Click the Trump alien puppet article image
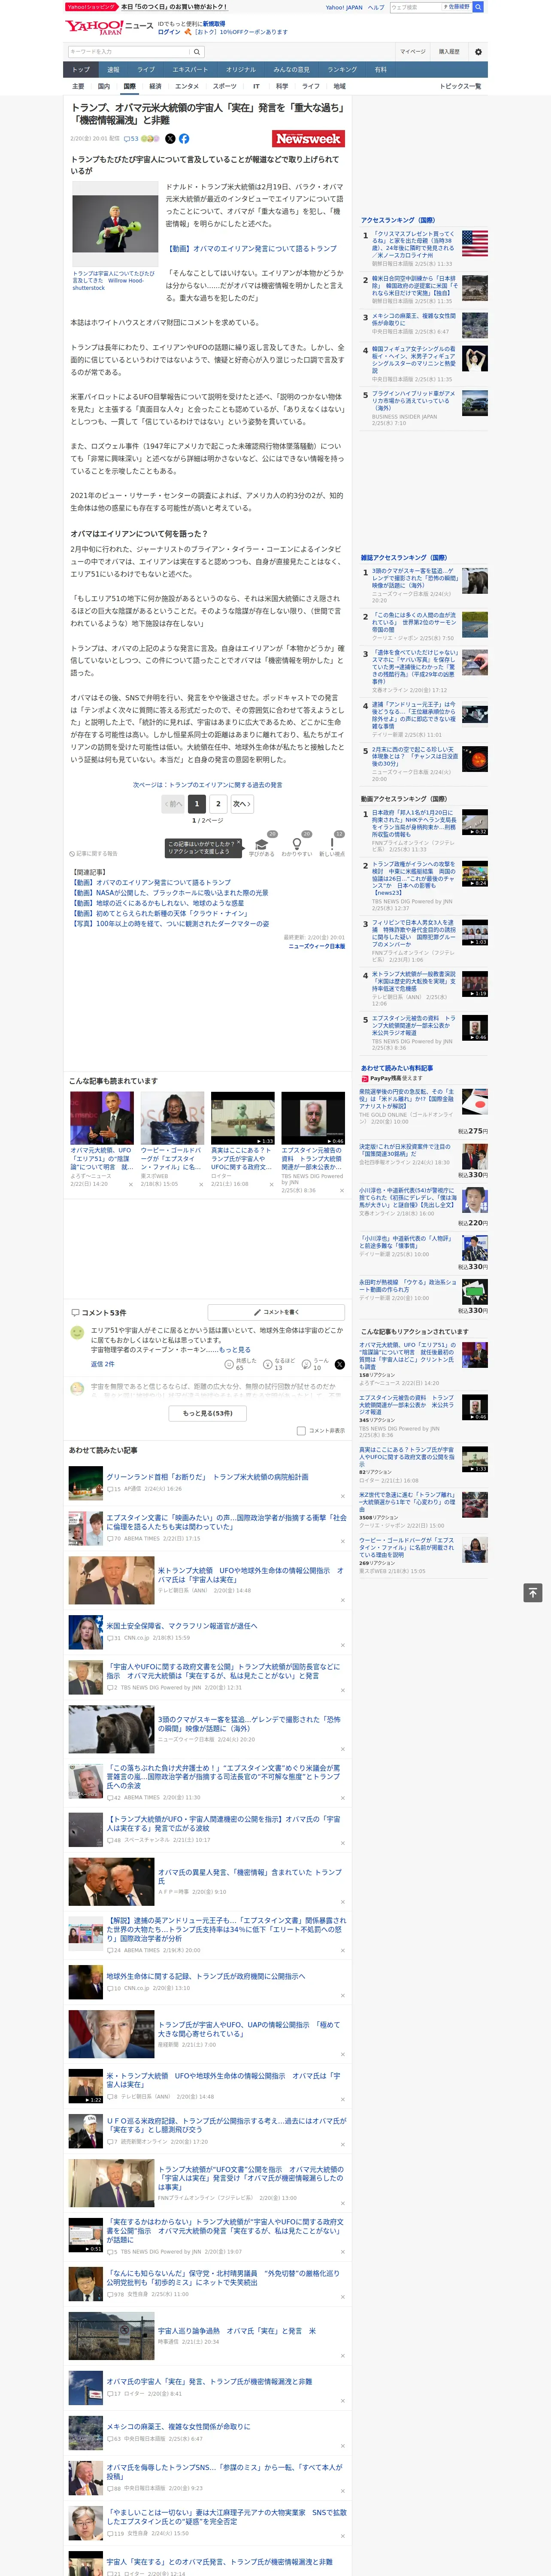 [115, 224]
